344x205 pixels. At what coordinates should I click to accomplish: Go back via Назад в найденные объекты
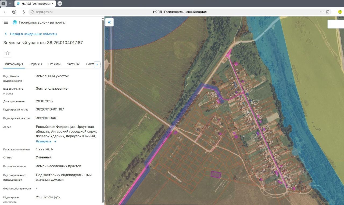[x=33, y=34]
